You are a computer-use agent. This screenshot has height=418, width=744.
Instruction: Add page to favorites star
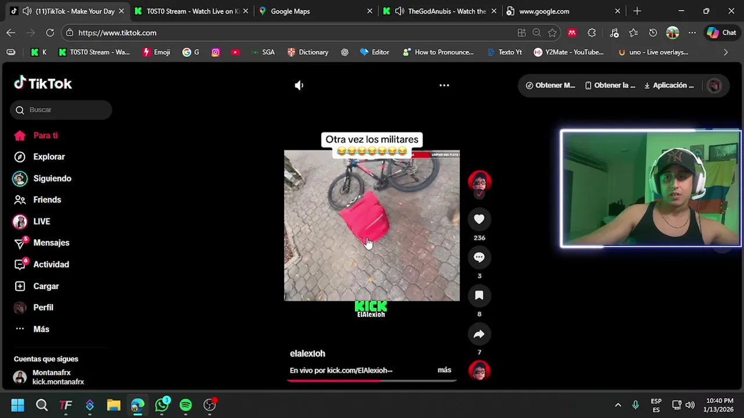click(552, 33)
